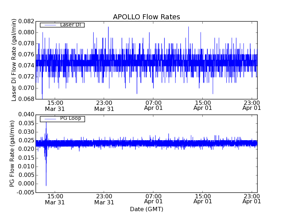Click "07:00 Apr 01" under the Laser DI plot
The image size is (286, 214).
(153, 105)
